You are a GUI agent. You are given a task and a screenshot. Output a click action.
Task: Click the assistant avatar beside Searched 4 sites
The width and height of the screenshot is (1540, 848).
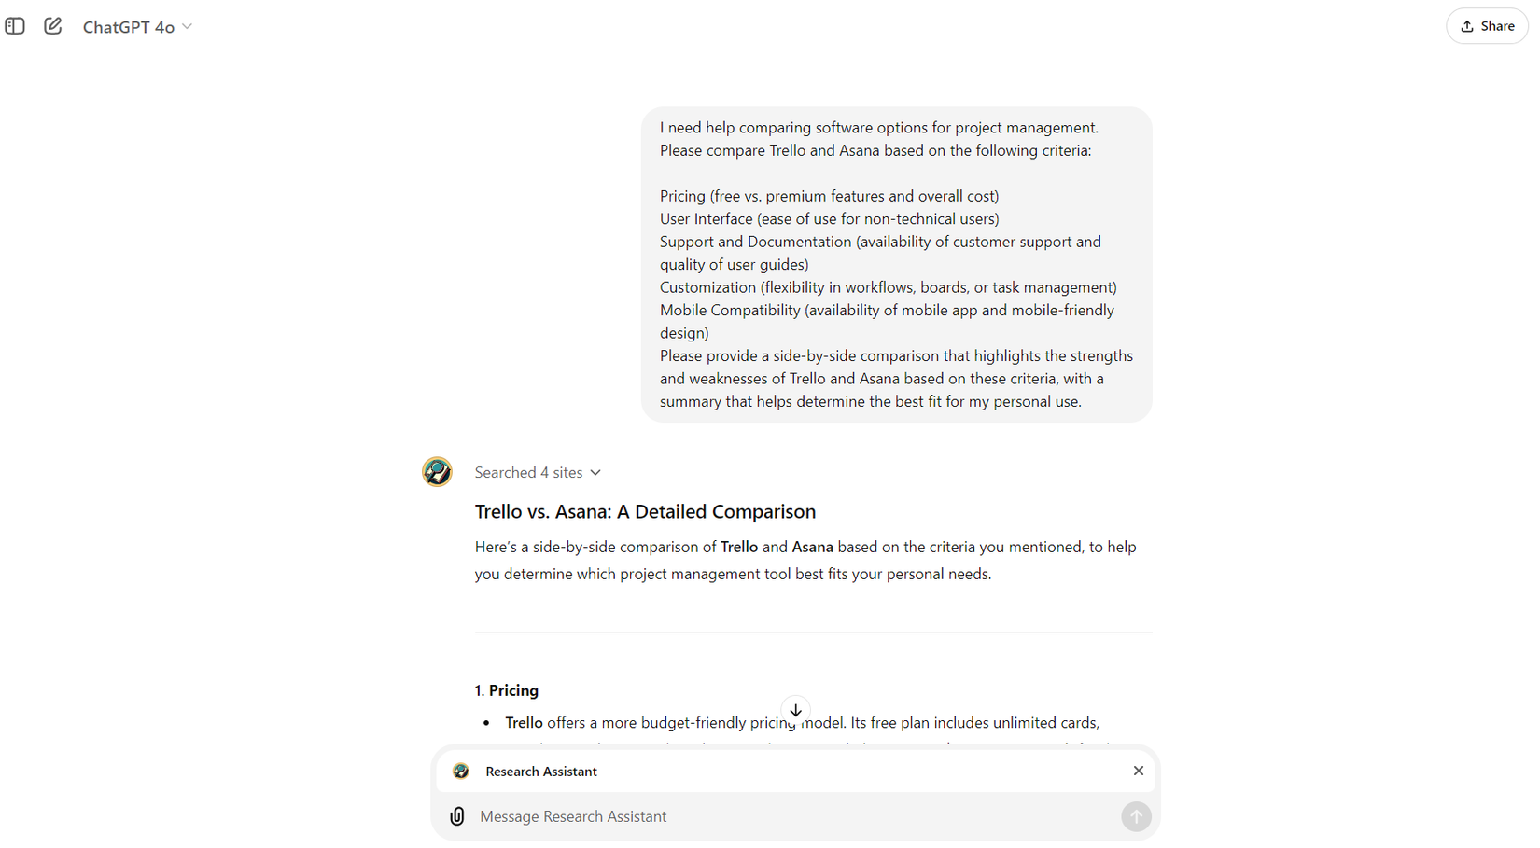tap(437, 472)
